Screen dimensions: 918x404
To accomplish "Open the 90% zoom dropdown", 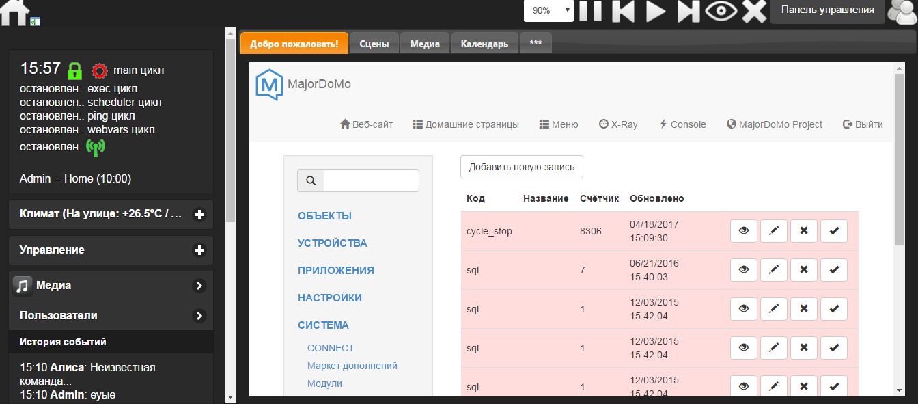I will point(548,10).
